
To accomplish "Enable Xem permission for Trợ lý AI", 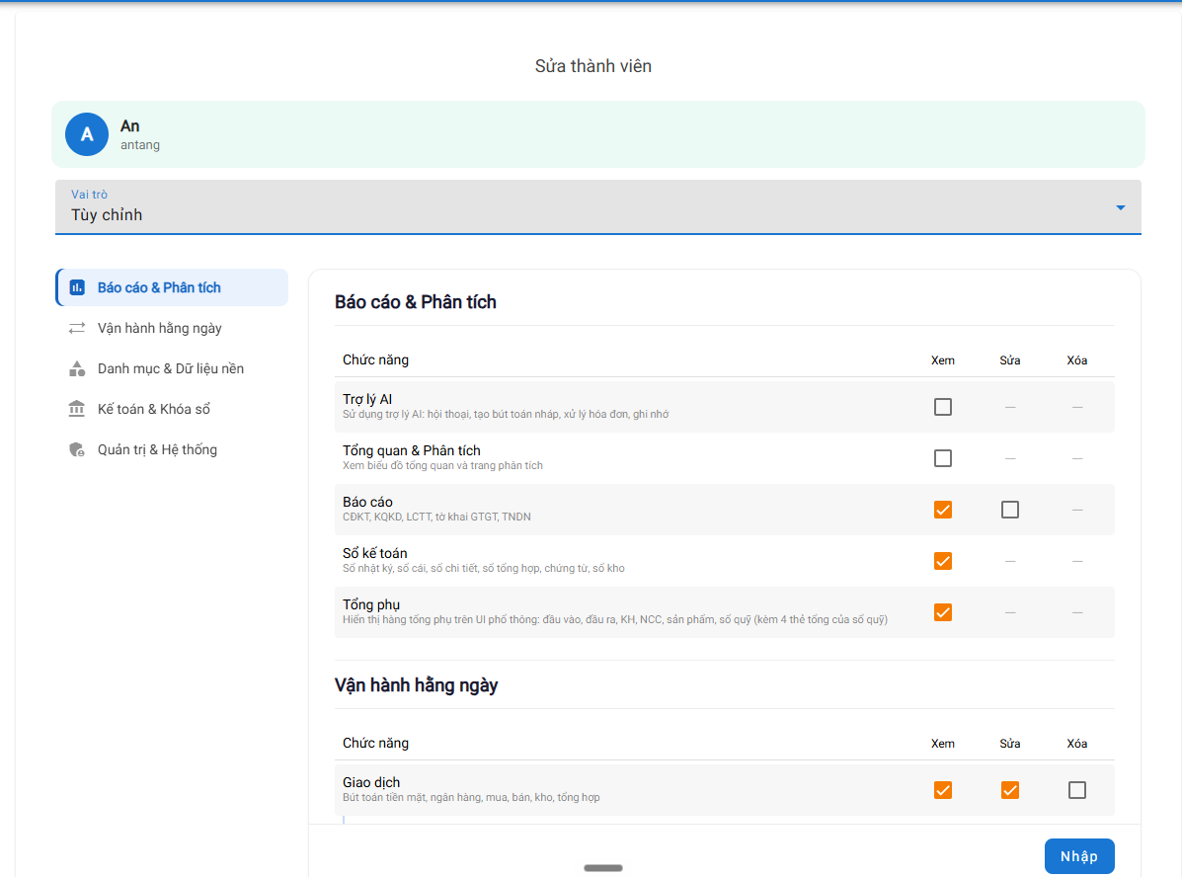I will coord(943,407).
